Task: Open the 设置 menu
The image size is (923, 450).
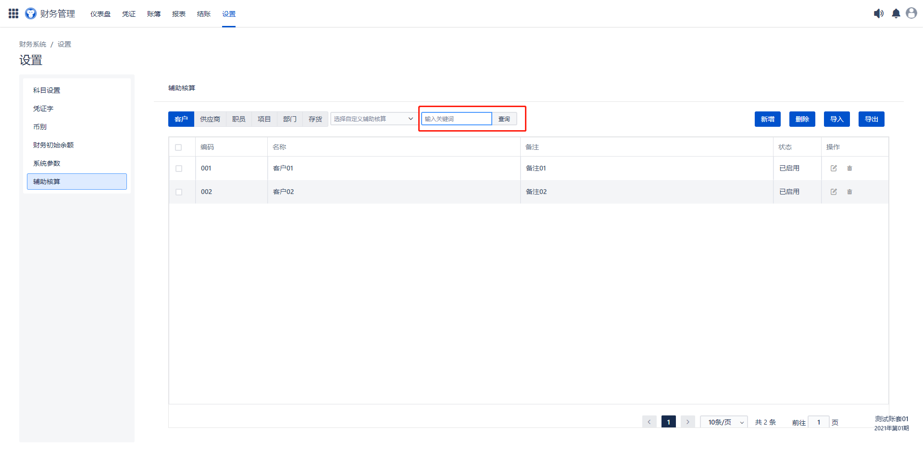Action: (229, 14)
